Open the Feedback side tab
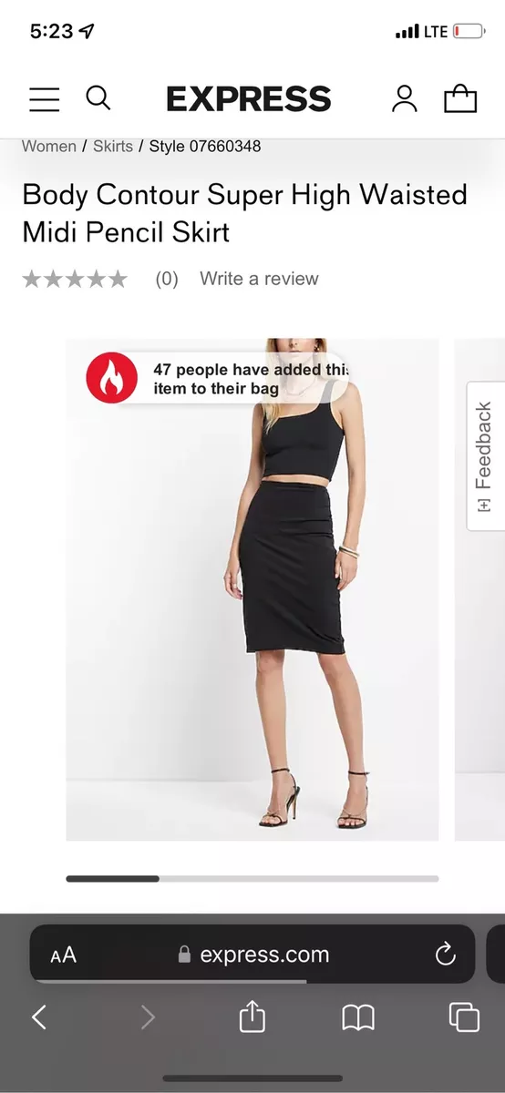 click(x=485, y=456)
